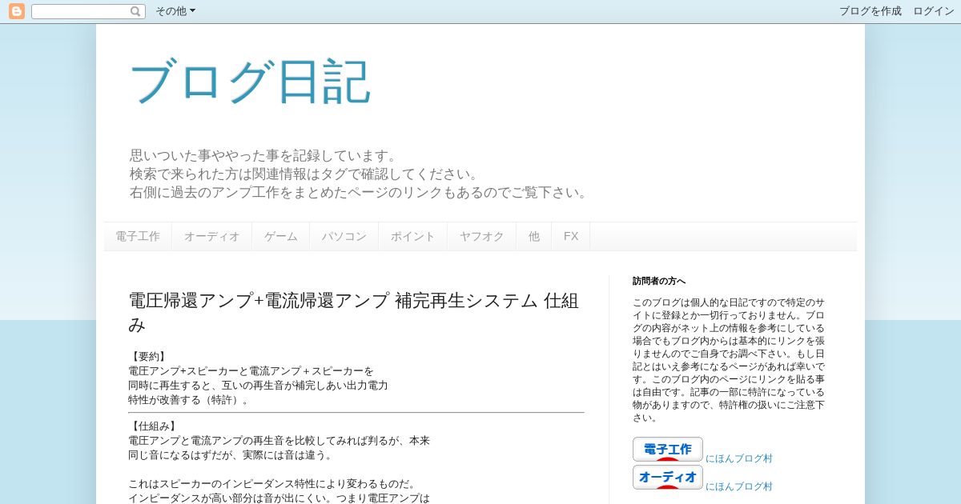
Task: Open post title 電圧帰還アンプ+電流帰還アンプ 補完再生システム
Action: [x=353, y=312]
